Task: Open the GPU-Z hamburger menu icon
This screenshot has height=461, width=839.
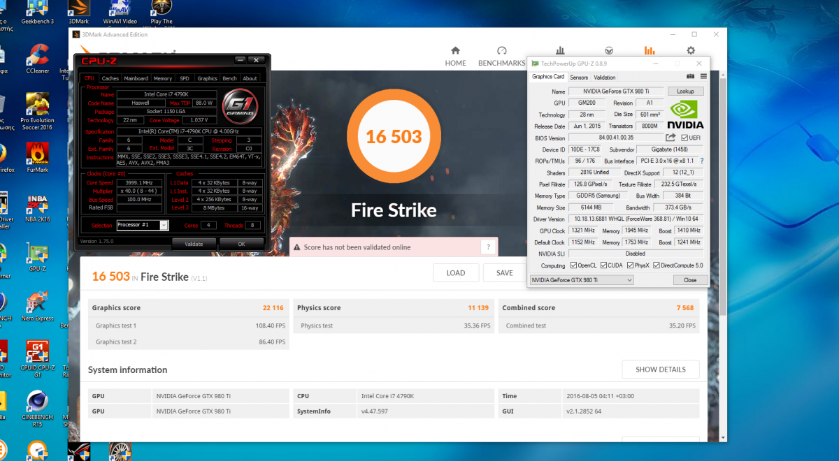Action: tap(703, 76)
